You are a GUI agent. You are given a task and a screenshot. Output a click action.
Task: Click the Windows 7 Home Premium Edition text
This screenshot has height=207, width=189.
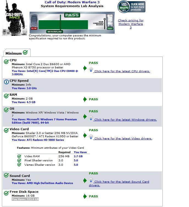coord(44,121)
